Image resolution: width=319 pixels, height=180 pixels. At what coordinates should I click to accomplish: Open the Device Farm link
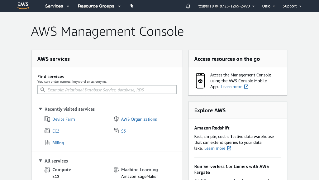[x=64, y=119]
